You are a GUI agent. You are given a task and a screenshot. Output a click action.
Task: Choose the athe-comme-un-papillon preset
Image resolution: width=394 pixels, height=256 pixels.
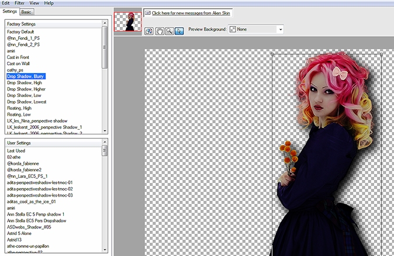pos(28,246)
